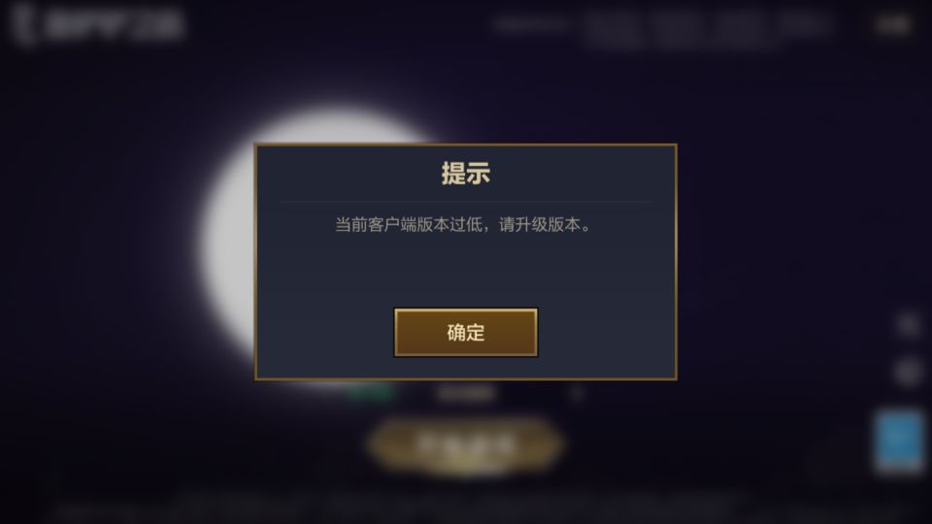
Task: Click the blurred top-right corner button
Action: click(x=893, y=24)
